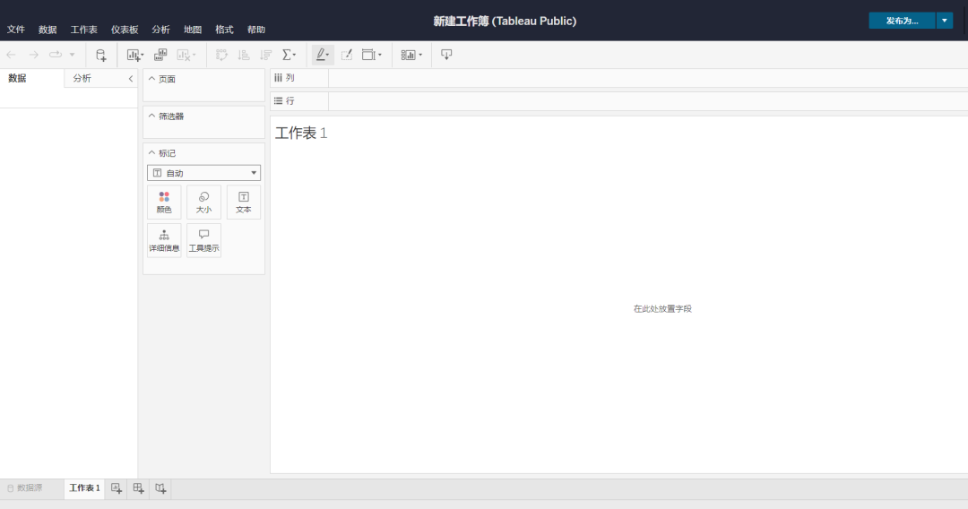Open the 数据 menu in menu bar
The height and width of the screenshot is (509, 968).
(48, 30)
